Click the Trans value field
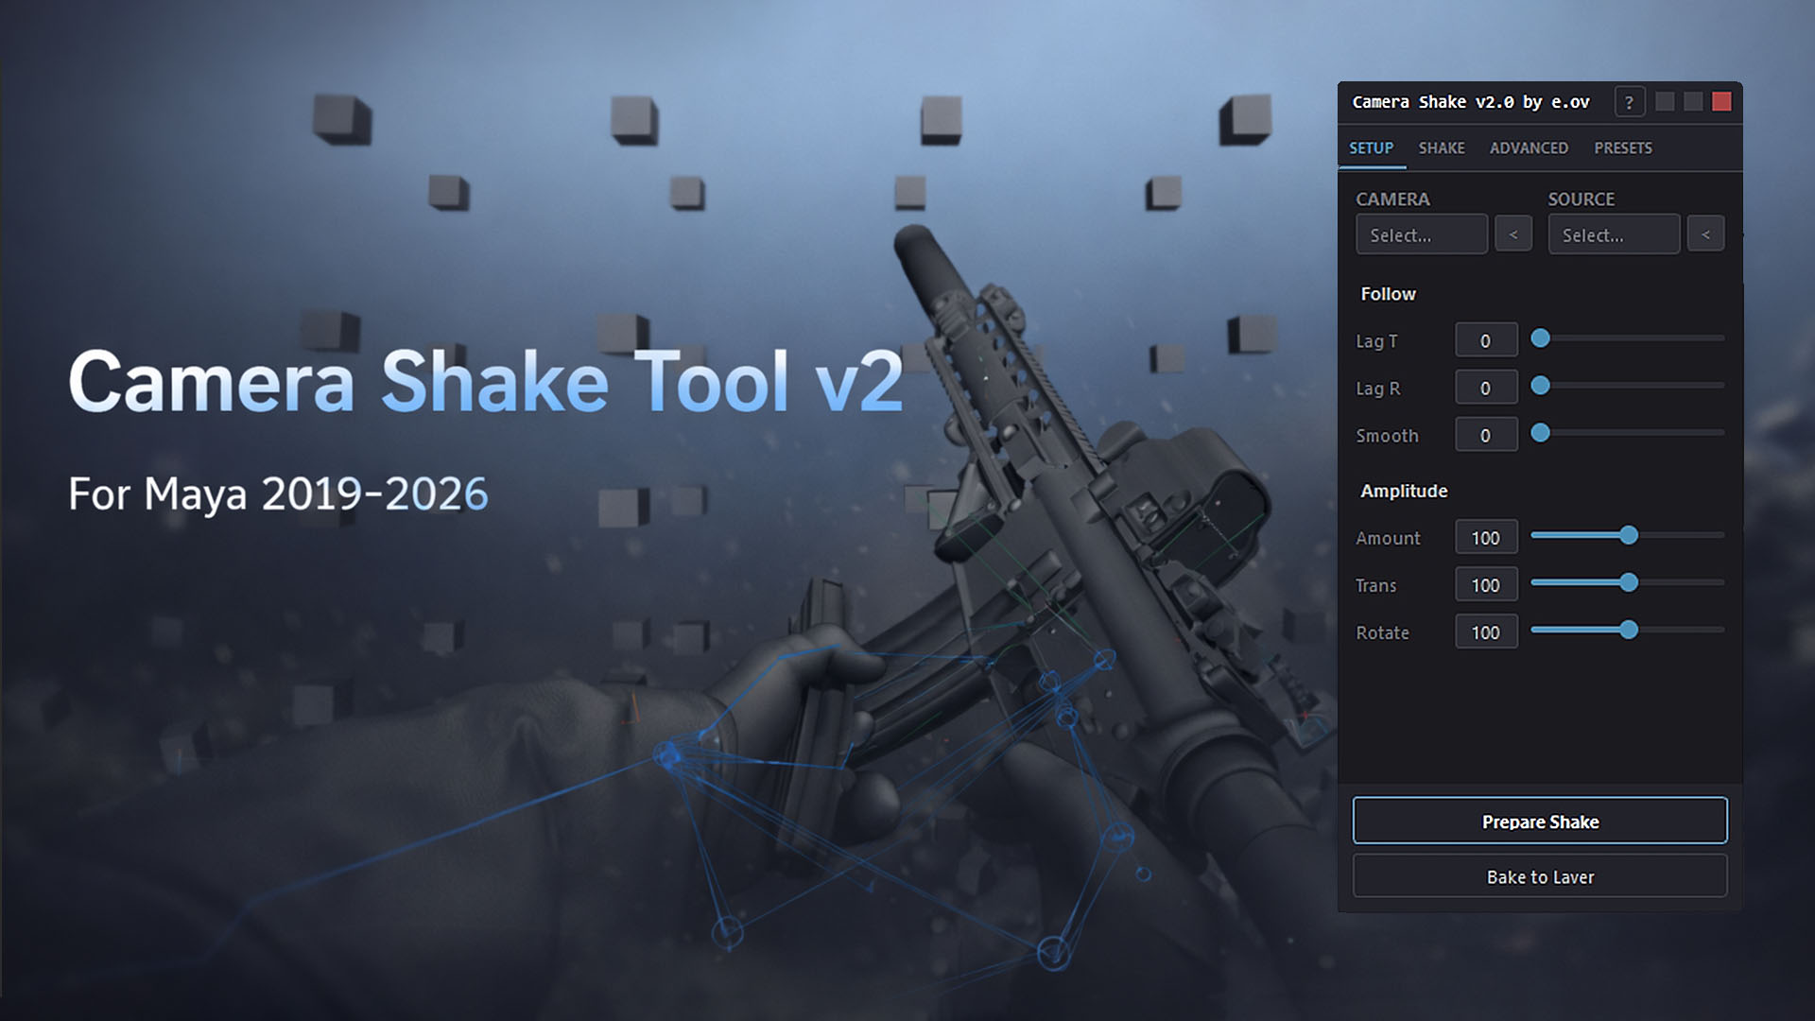 (x=1486, y=584)
